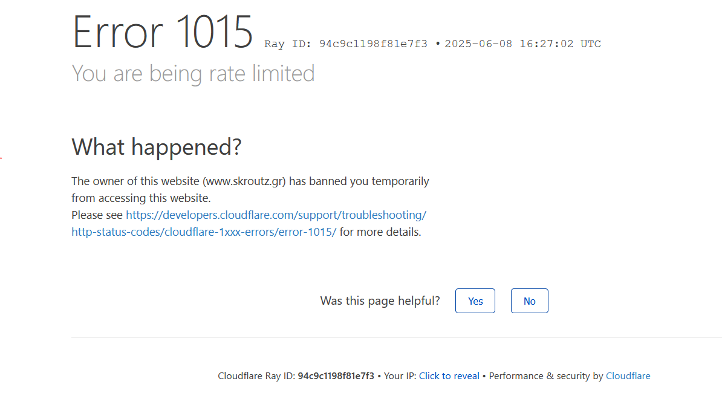Click the 'Cloudflare Ray ID:' footer label
The height and width of the screenshot is (393, 722).
click(x=256, y=376)
